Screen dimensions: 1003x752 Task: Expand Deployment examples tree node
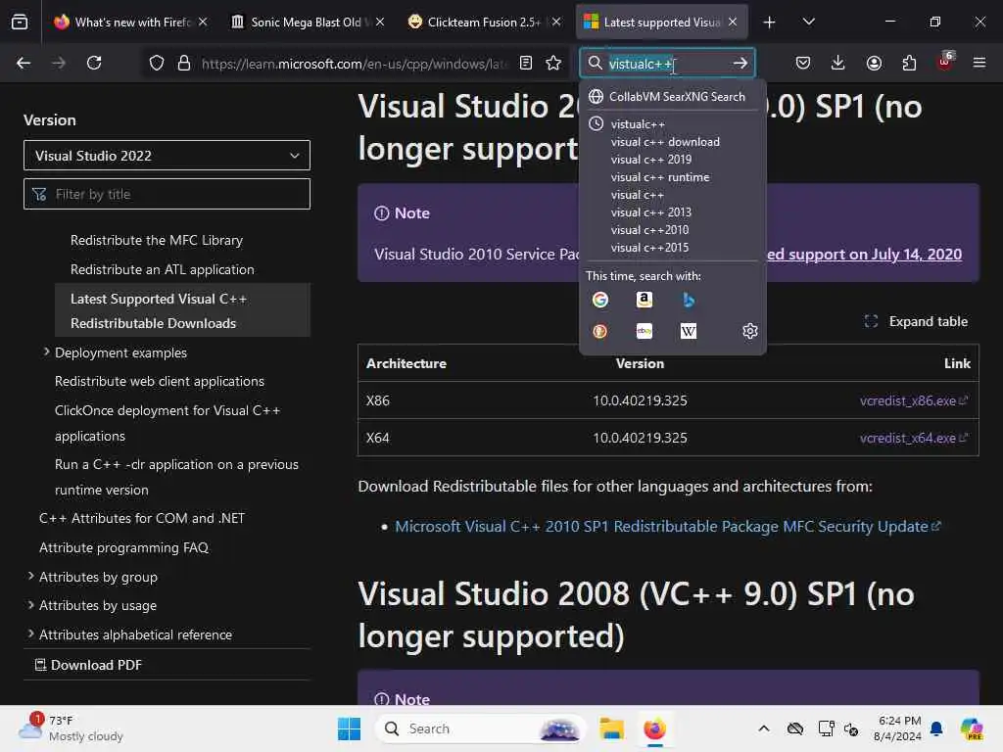[x=46, y=352]
